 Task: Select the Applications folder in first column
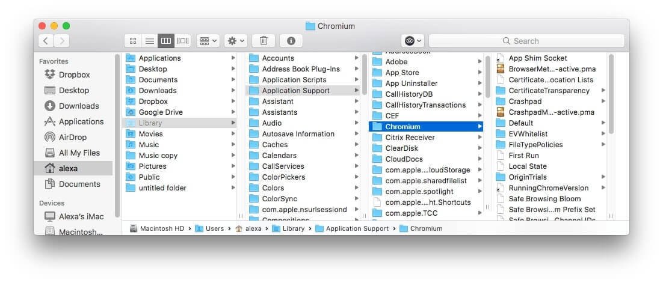coord(180,58)
